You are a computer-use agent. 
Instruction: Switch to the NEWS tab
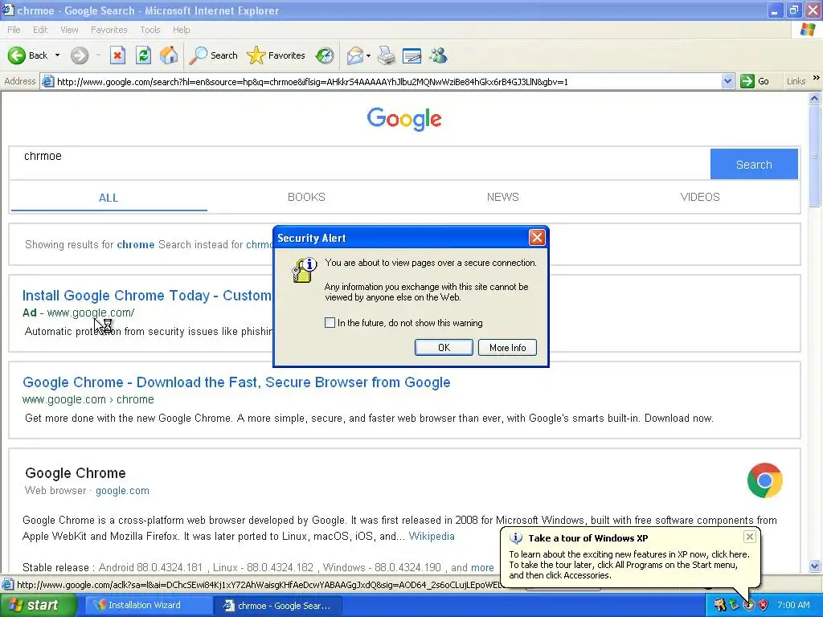pos(503,198)
